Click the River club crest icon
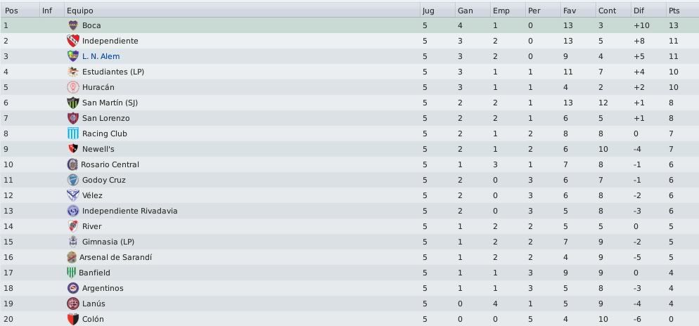Screen dimensions: 699x326 point(73,226)
